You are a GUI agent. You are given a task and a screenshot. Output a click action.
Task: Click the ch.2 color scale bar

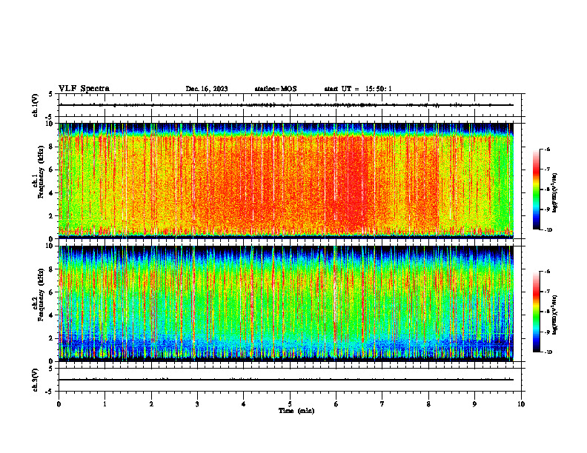tap(536, 312)
